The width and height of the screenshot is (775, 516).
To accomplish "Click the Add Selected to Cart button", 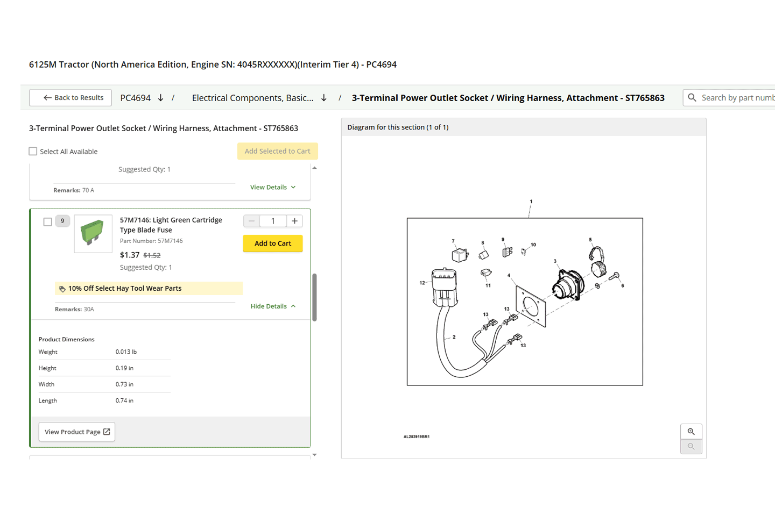I will [278, 151].
